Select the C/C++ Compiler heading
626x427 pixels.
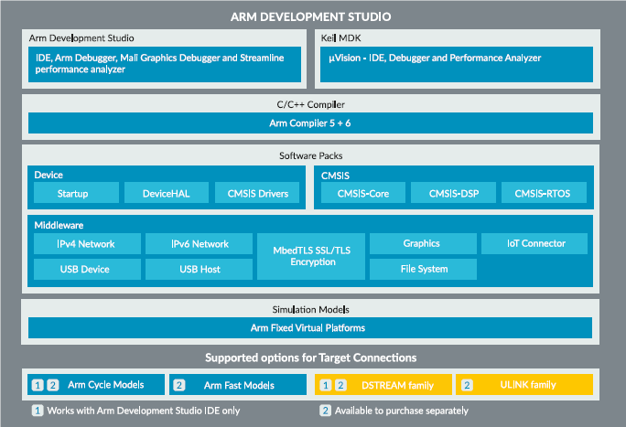click(x=310, y=104)
